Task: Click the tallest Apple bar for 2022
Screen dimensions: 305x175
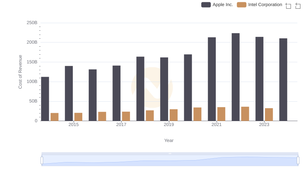Action: [x=236, y=77]
